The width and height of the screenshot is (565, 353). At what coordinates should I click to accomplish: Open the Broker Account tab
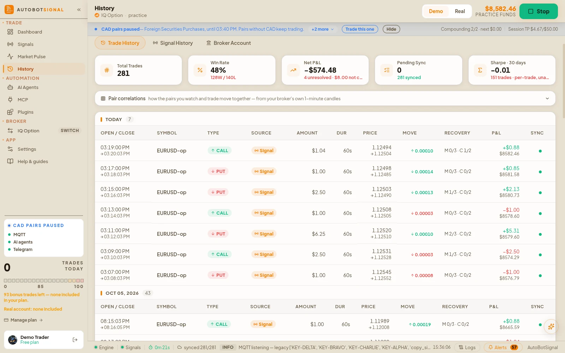tap(229, 43)
